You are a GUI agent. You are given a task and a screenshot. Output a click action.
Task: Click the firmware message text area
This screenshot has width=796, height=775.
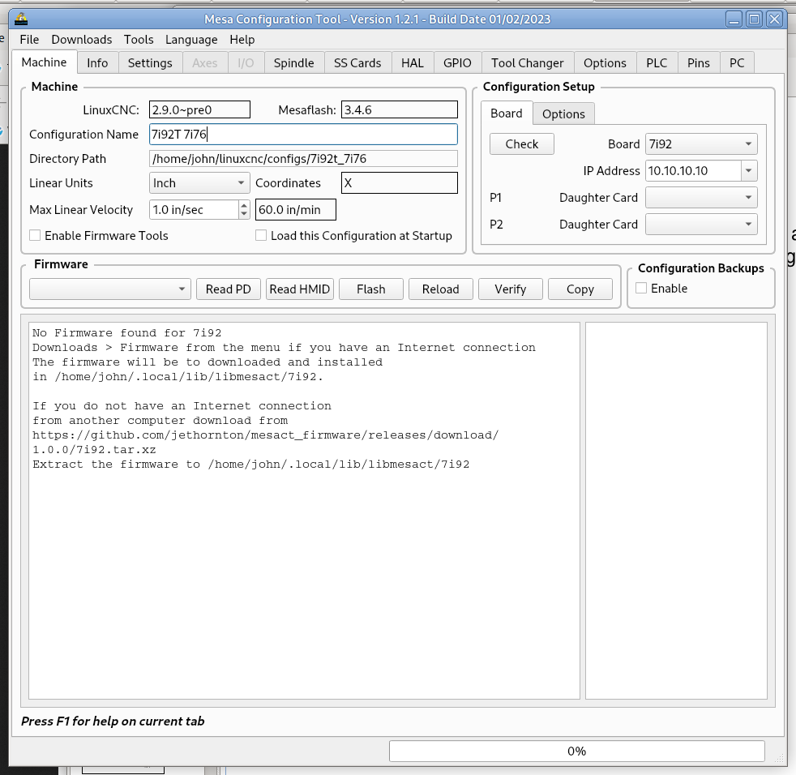coord(304,511)
